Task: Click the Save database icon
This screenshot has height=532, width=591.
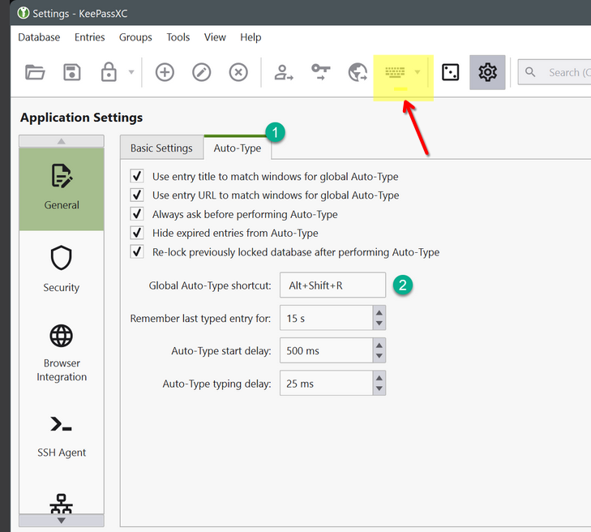Action: coord(71,72)
